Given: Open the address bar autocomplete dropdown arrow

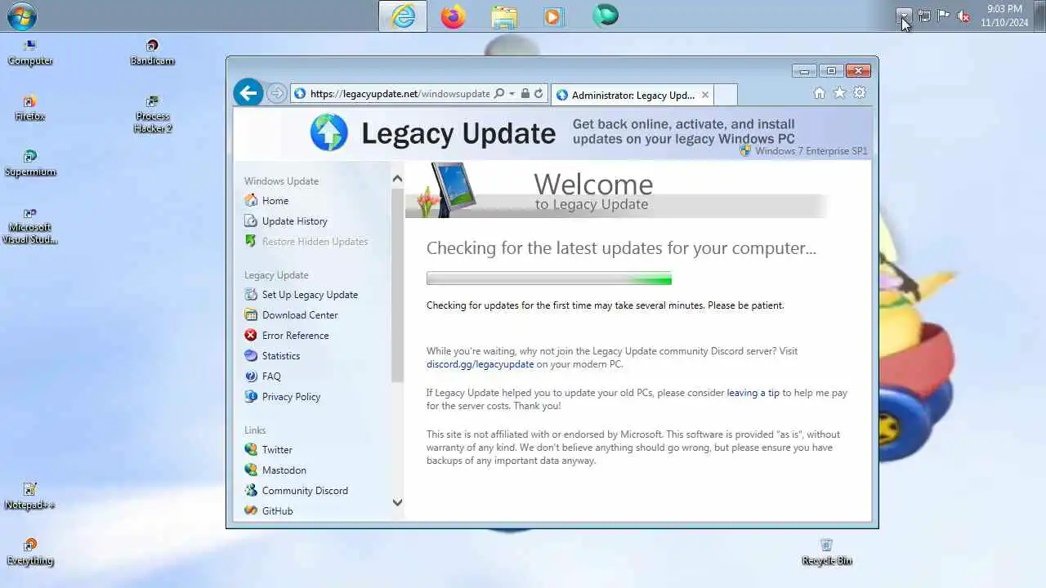Looking at the screenshot, I should point(512,94).
